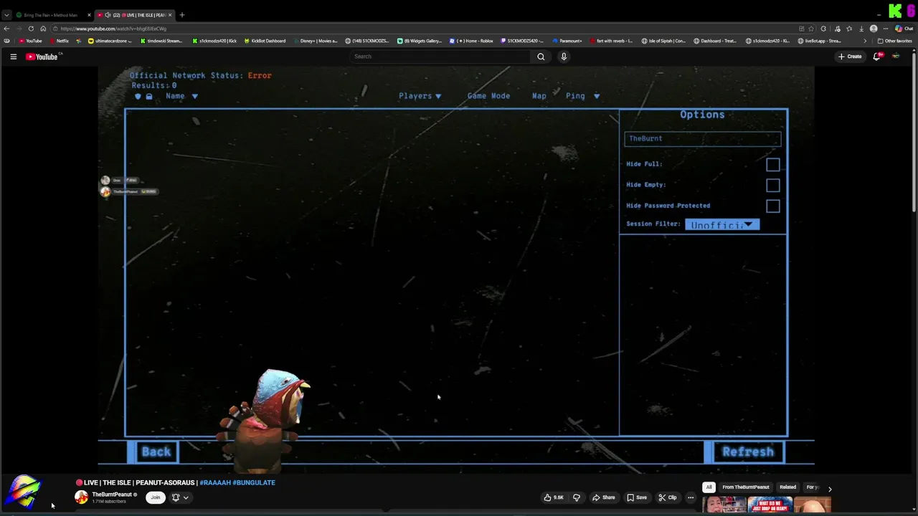Go back with browser back arrow

pyautogui.click(x=6, y=29)
